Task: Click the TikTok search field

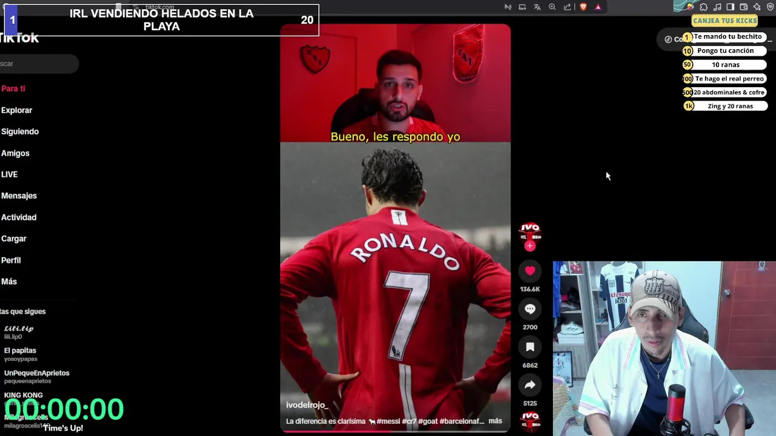Action: [x=39, y=64]
